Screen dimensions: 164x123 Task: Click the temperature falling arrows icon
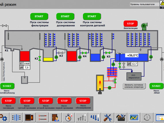click(x=95, y=118)
